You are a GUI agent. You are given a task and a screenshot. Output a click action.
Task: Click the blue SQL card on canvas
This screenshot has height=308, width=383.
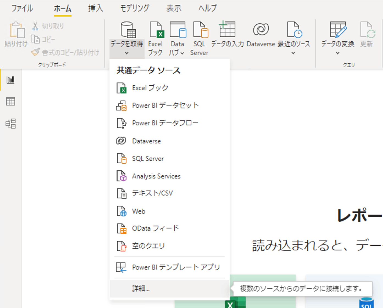(x=344, y=291)
